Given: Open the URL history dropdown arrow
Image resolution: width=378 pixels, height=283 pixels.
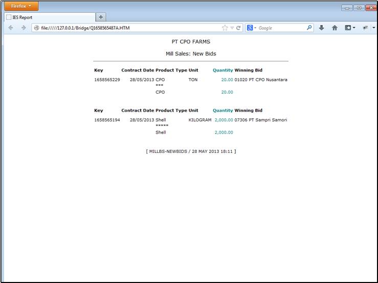Looking at the screenshot, I should tap(232, 28).
